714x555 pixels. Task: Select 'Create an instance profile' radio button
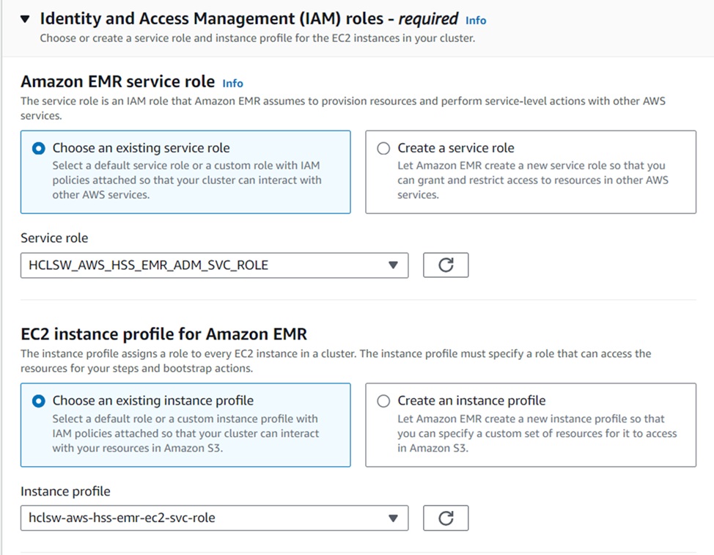coord(383,401)
